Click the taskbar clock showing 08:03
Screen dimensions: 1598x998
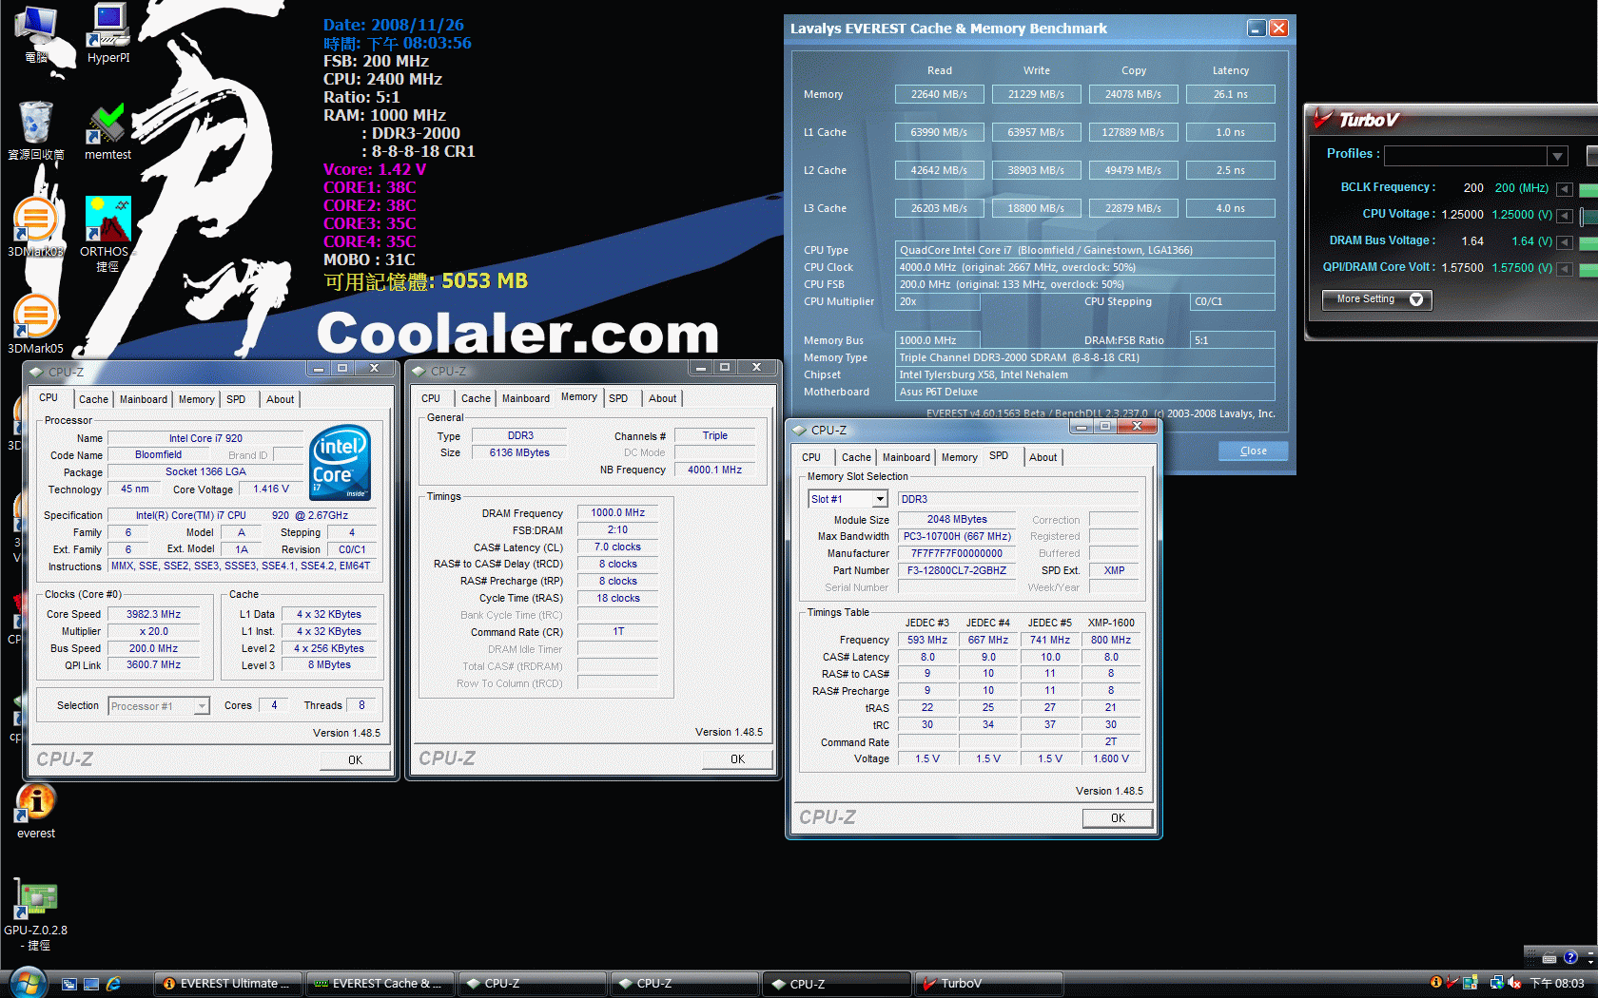[x=1557, y=983]
